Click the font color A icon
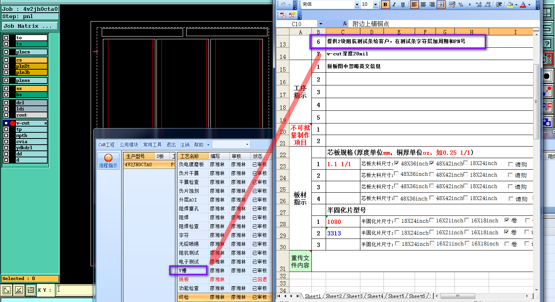Screen dimensions: 555x302 click(x=523, y=5)
